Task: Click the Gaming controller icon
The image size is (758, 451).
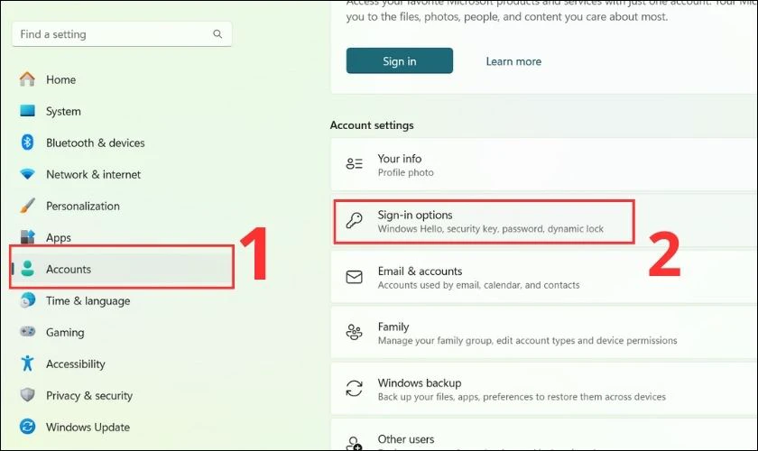Action: pyautogui.click(x=28, y=332)
